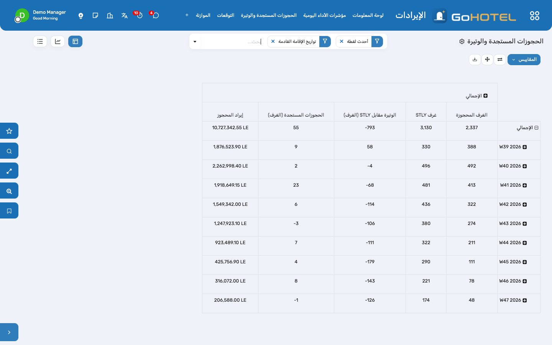This screenshot has width=552, height=345.
Task: Click the plus icon in top menu
Action: (x=187, y=15)
